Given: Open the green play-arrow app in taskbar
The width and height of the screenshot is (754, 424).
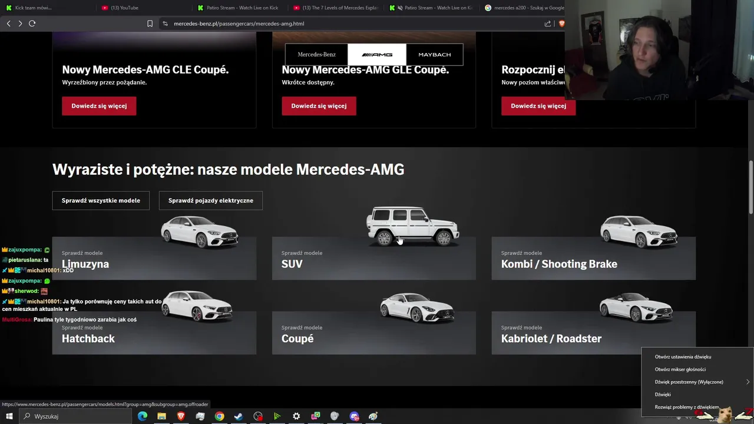Looking at the screenshot, I should [277, 416].
